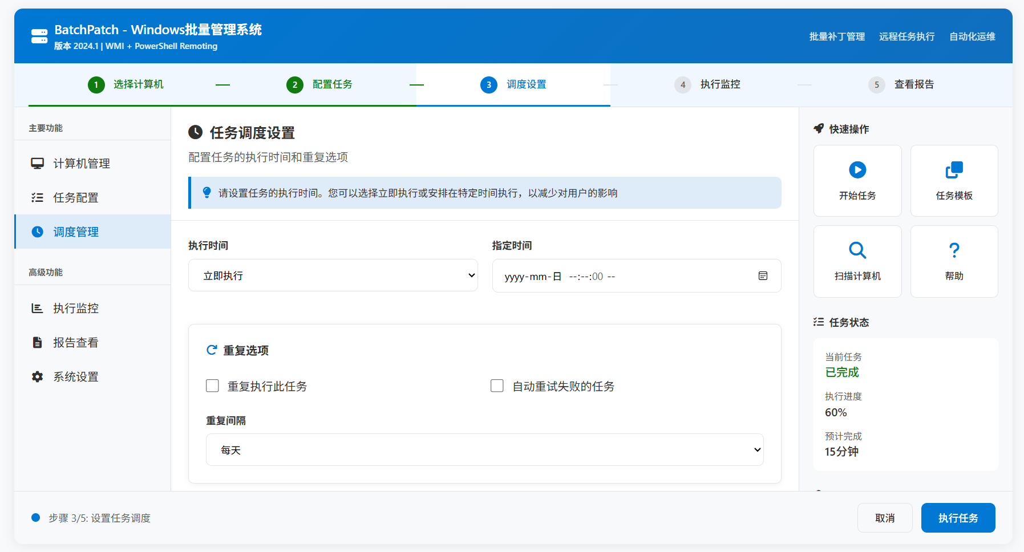Click the gear icon beside 系统设置

38,377
